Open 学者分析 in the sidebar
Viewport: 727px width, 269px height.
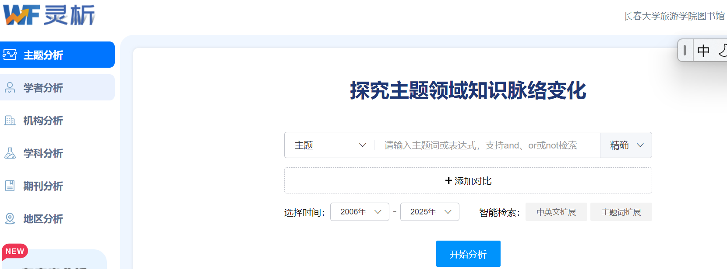pos(43,88)
